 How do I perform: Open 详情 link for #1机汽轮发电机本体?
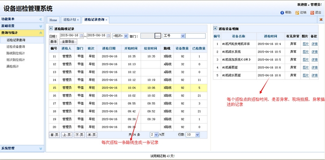[314, 44]
